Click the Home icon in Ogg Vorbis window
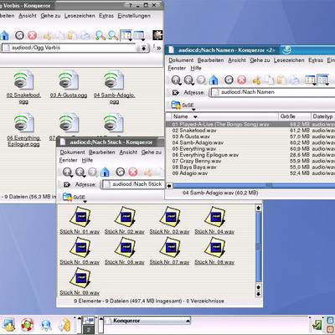This screenshot has width=335, height=335. [x=4, y=35]
